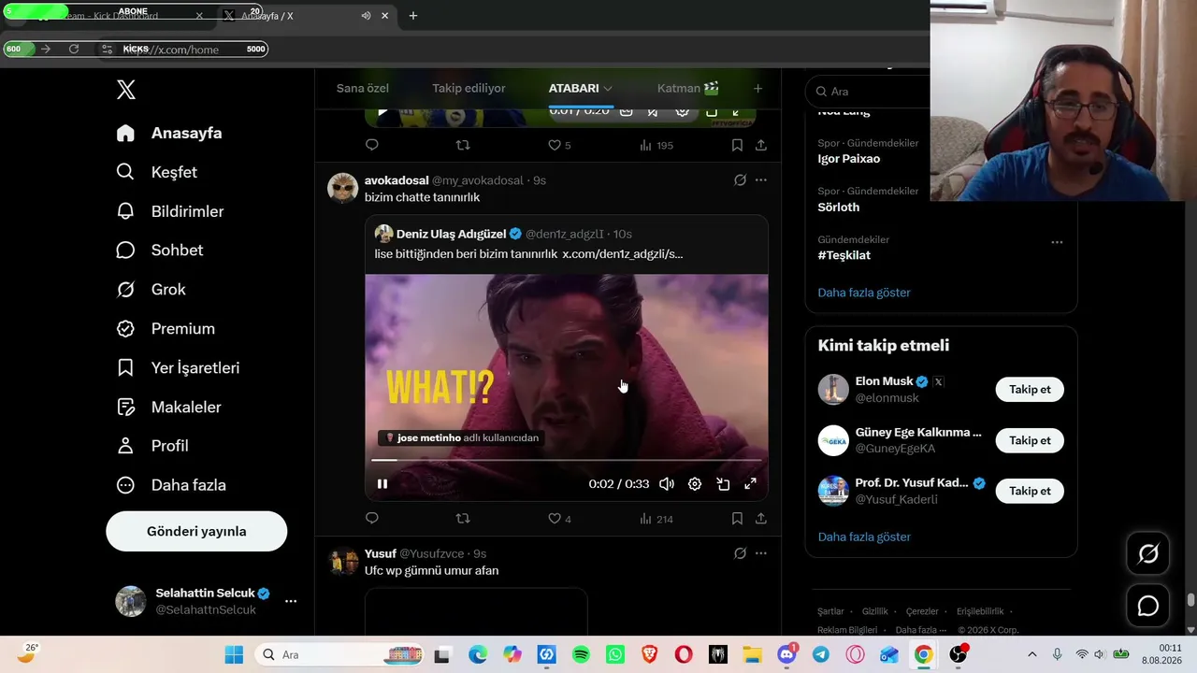
Task: Show more follow suggestions below Yusuf Kad...
Action: tap(864, 537)
